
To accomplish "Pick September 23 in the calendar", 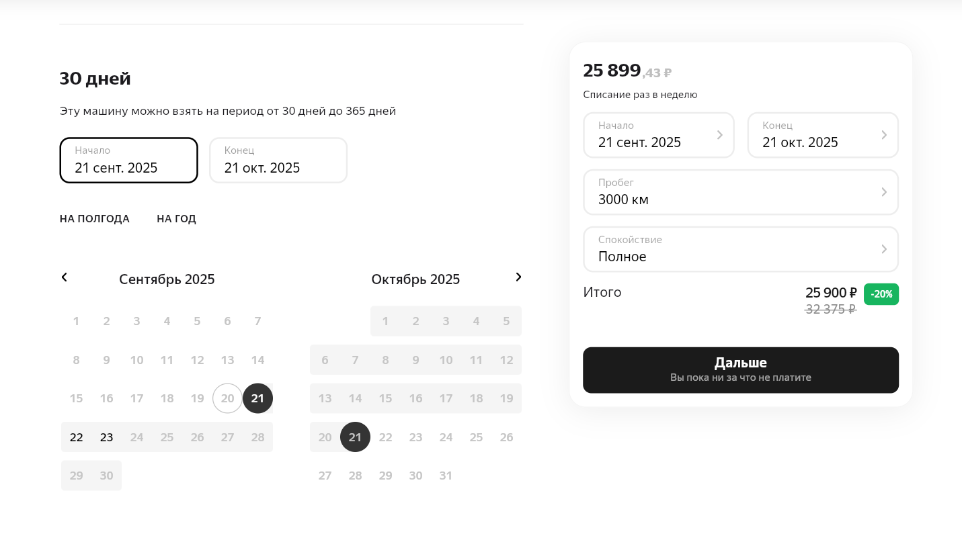I will tap(107, 437).
